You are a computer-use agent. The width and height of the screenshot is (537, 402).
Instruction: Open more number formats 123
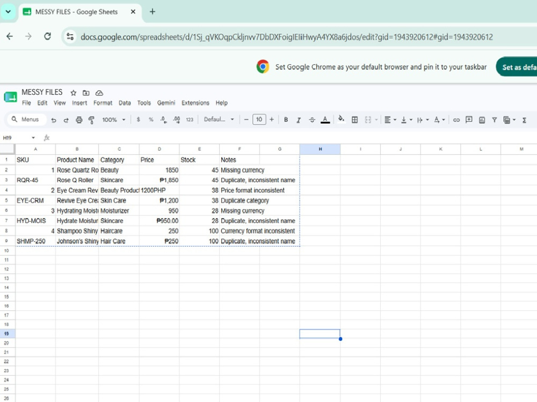pos(190,120)
